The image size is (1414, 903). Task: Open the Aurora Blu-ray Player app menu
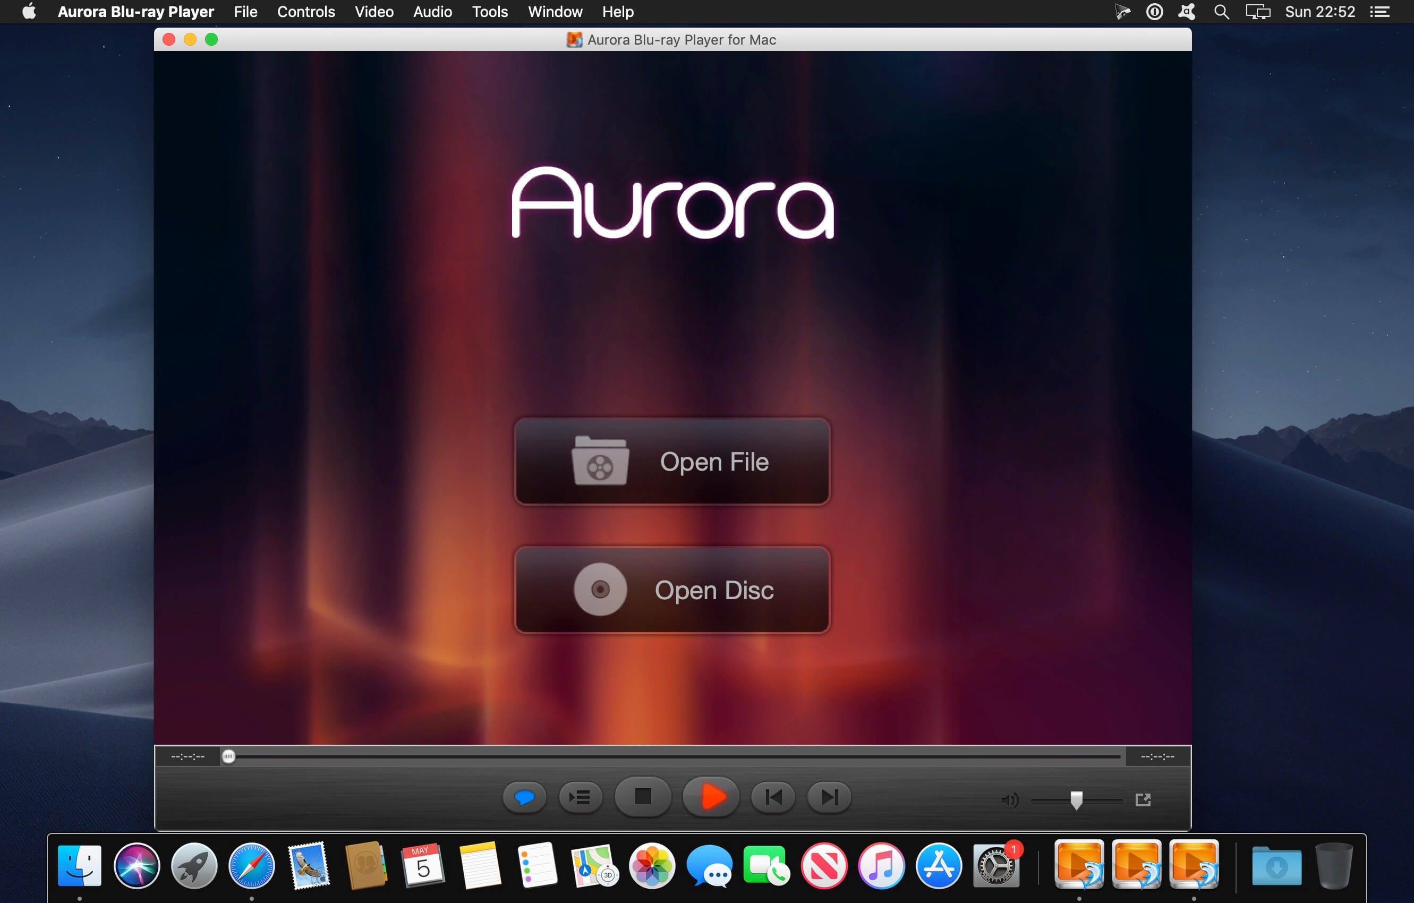(135, 12)
